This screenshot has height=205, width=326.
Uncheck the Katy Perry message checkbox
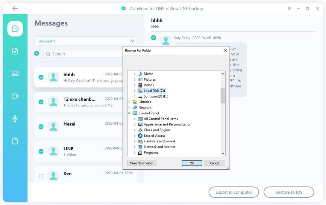coord(153,38)
